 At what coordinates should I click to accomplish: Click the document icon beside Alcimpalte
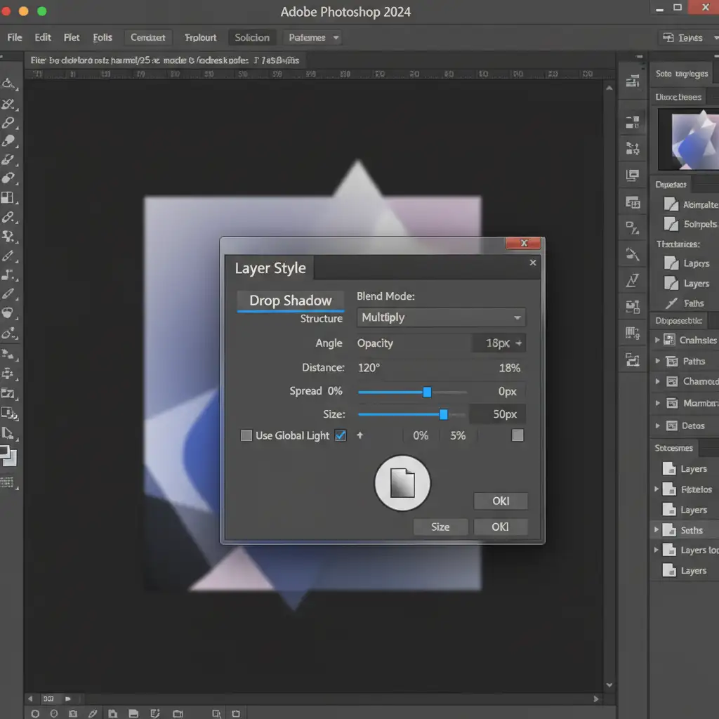pyautogui.click(x=671, y=204)
